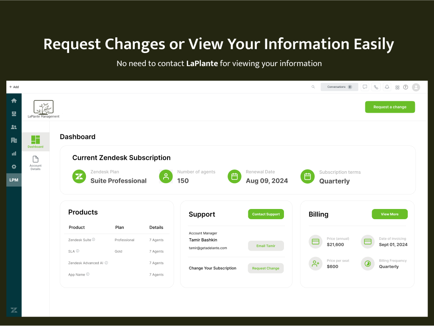Click the info icon beside Zendesk Suite
The image size is (434, 326).
tap(94, 240)
